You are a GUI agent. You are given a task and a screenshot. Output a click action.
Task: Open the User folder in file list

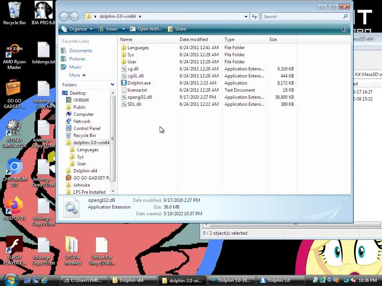pyautogui.click(x=132, y=62)
